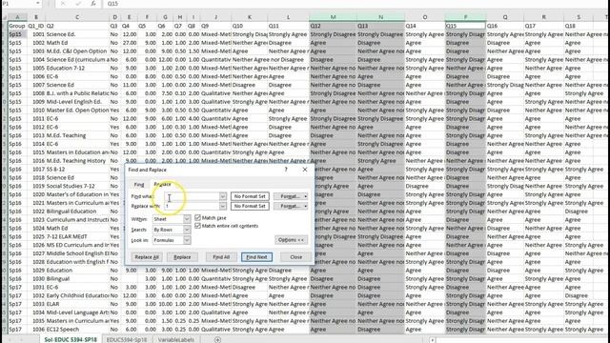Close the Find and Replace dialog with X

pos(305,170)
